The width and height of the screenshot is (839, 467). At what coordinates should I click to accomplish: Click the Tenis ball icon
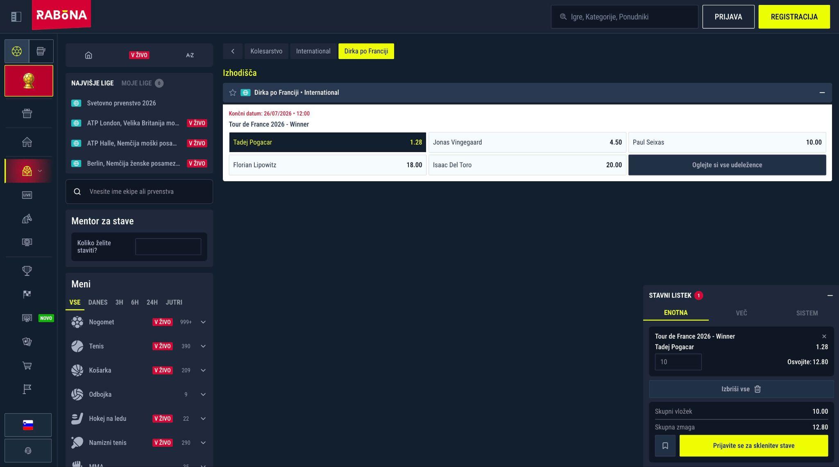77,346
